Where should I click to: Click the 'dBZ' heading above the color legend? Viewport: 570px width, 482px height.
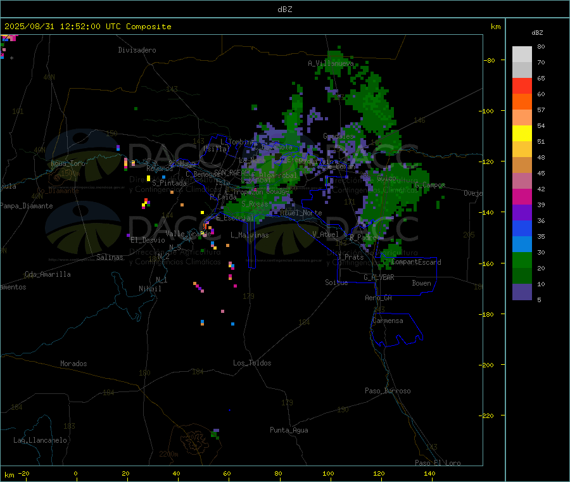[x=537, y=33]
